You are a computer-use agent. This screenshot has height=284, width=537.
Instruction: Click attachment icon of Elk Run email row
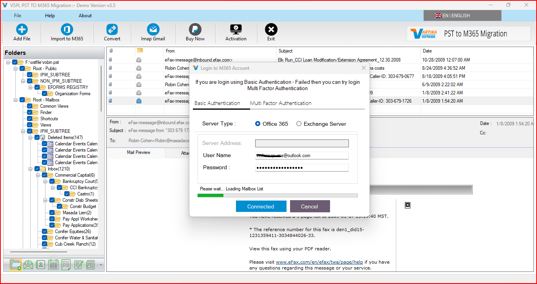pyautogui.click(x=111, y=60)
